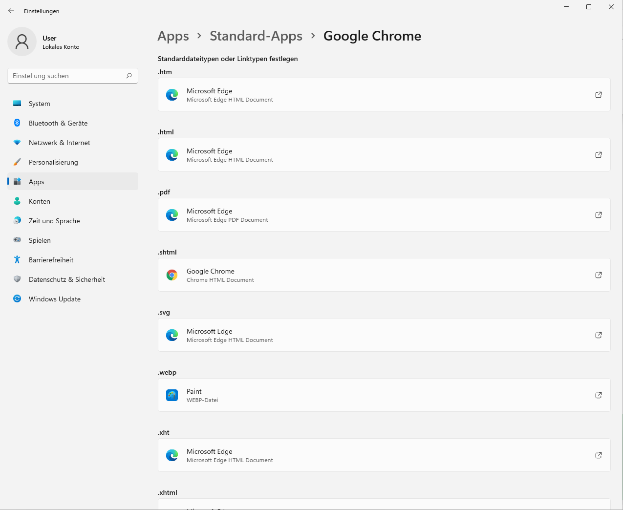Click Edge icon in .svg row
This screenshot has height=510, width=623.
pos(172,335)
